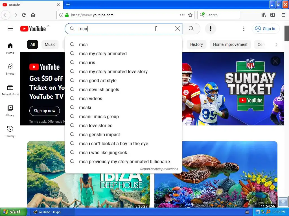Choose suggestion 'msa genshin impact'

click(124, 134)
